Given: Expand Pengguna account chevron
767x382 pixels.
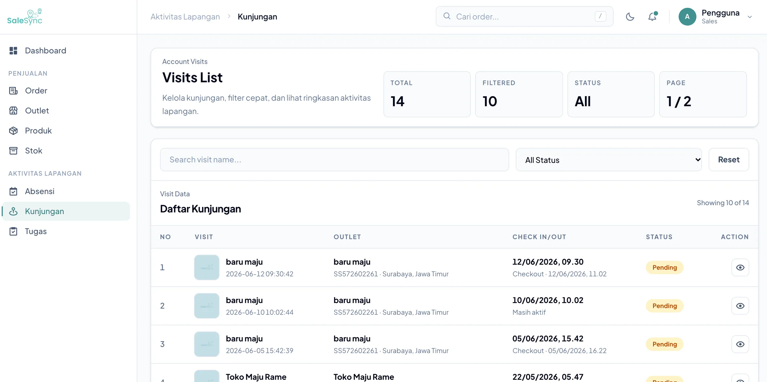Looking at the screenshot, I should point(750,17).
